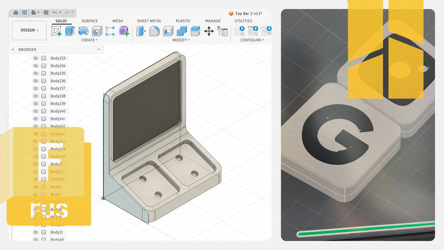The height and width of the screenshot is (250, 444).
Task: Open the File icon dropdown arrow
Action: pyautogui.click(x=38, y=12)
